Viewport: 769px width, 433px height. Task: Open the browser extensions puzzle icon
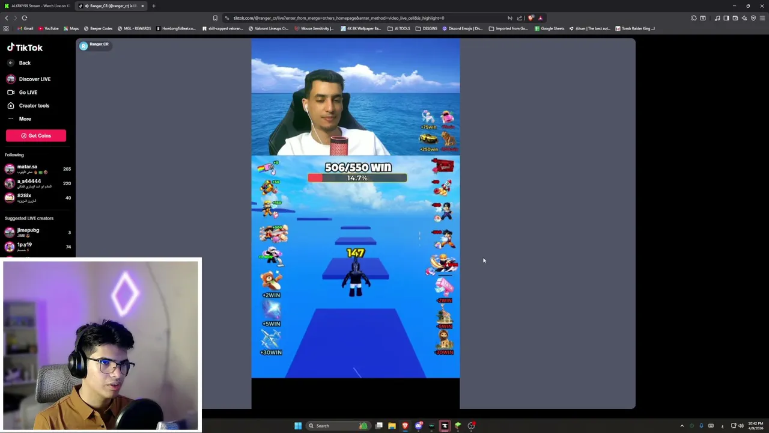click(694, 18)
